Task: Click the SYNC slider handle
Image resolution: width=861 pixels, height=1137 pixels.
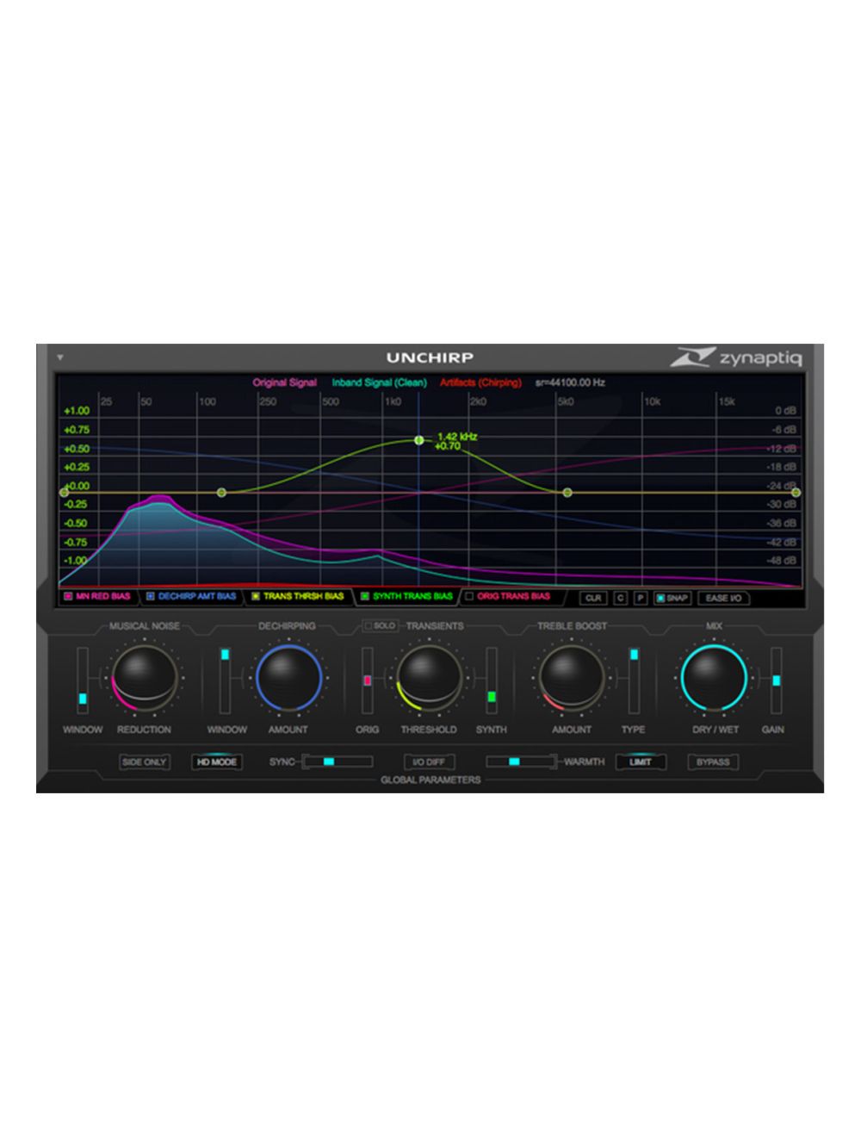Action: (x=329, y=761)
